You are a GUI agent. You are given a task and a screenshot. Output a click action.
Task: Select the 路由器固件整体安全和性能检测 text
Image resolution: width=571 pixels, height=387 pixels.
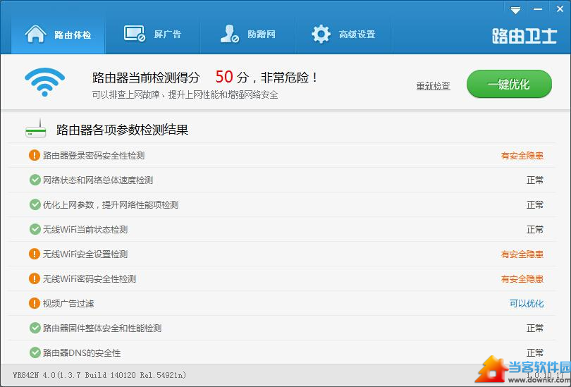pyautogui.click(x=102, y=328)
